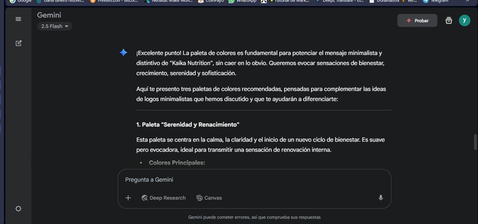Click the microphone voice input icon
The height and width of the screenshot is (224, 478).
click(380, 198)
